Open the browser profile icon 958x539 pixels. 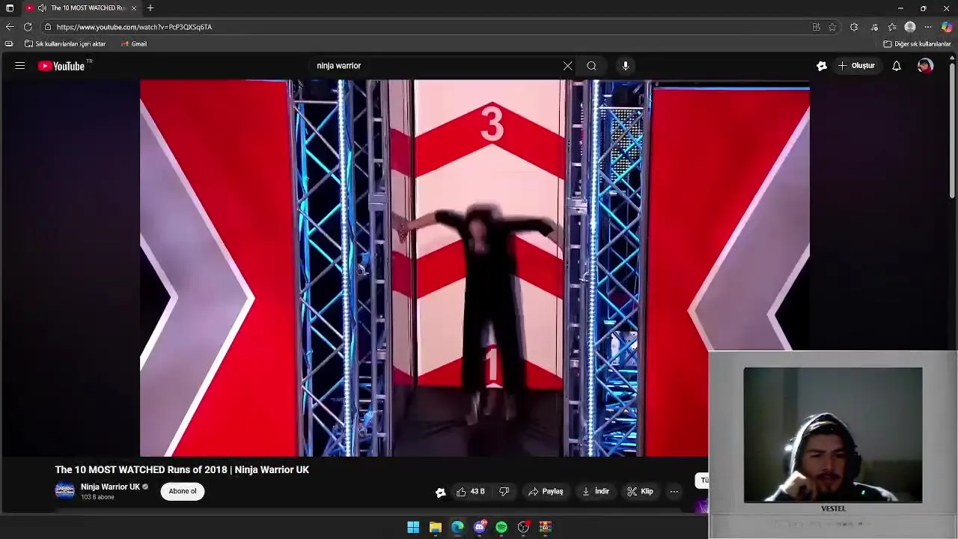[910, 27]
